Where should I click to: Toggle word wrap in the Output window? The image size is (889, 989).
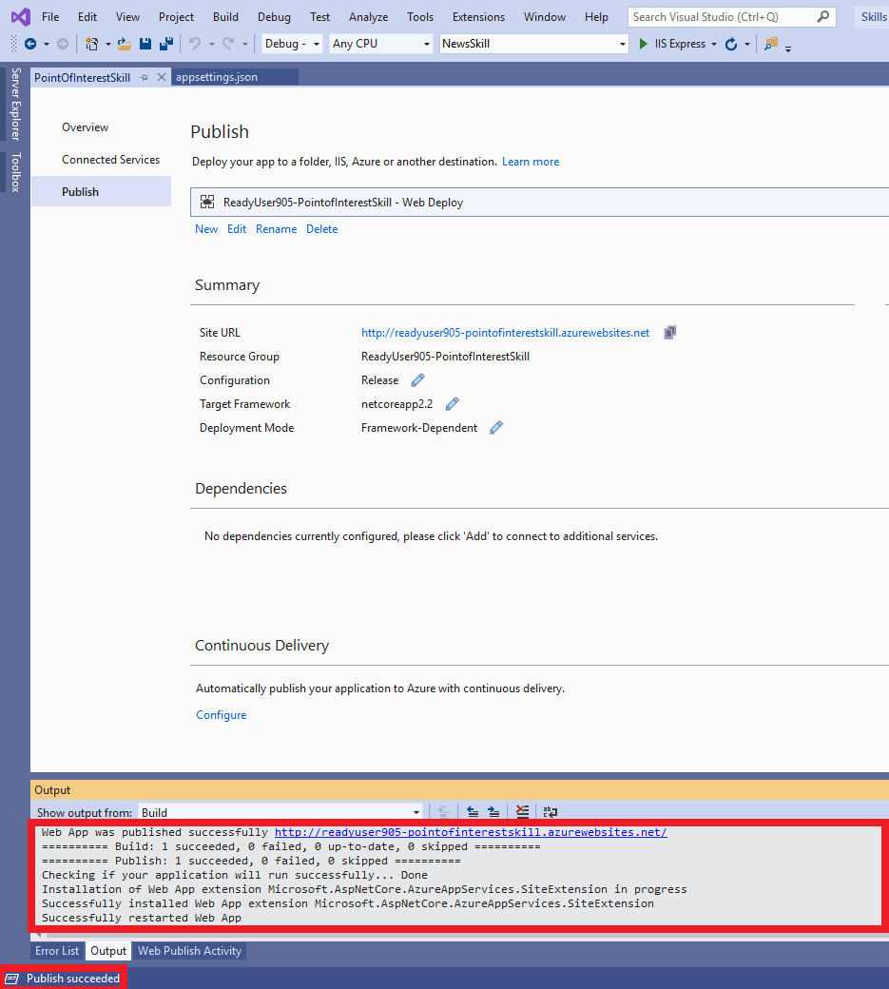tap(550, 812)
